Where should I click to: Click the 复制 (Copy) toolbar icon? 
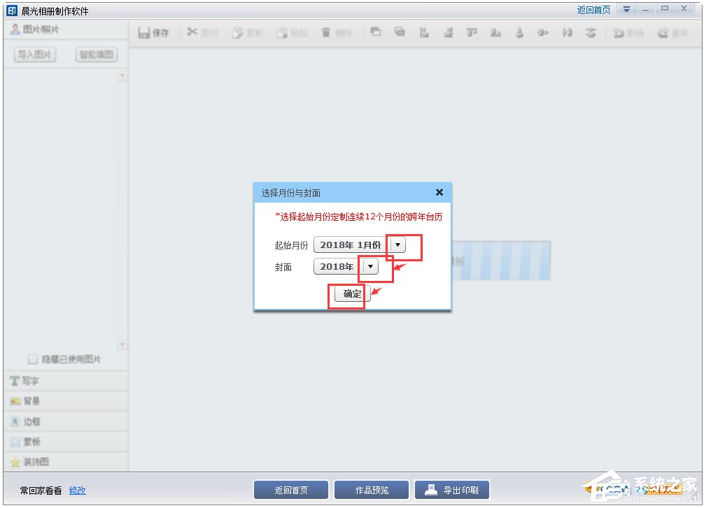pyautogui.click(x=247, y=32)
